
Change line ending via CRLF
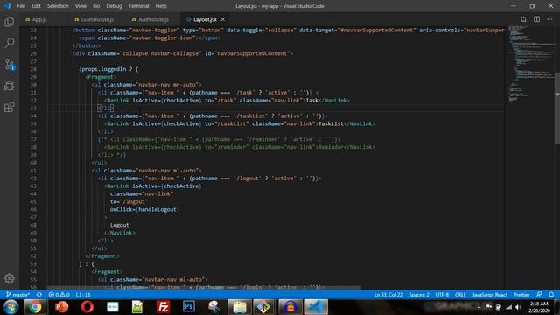click(460, 295)
